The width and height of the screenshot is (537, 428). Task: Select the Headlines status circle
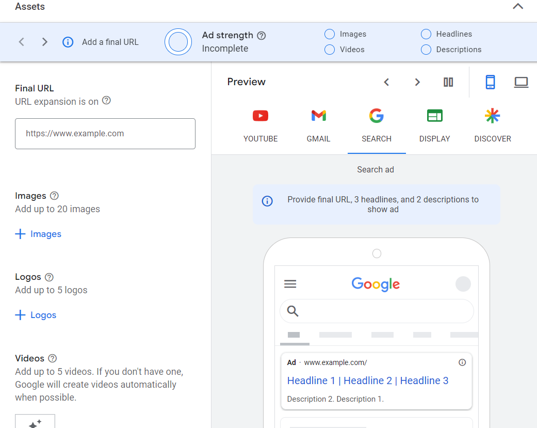[426, 34]
